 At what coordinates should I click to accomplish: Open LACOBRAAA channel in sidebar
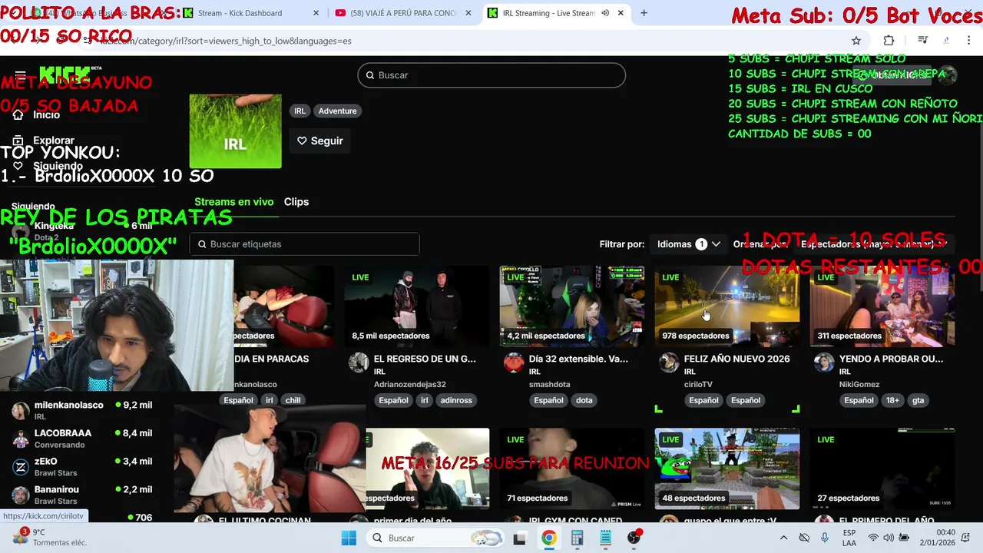click(82, 439)
